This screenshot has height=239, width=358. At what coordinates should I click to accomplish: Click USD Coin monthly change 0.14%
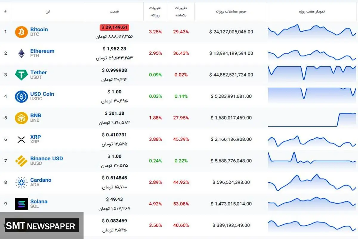(x=181, y=96)
